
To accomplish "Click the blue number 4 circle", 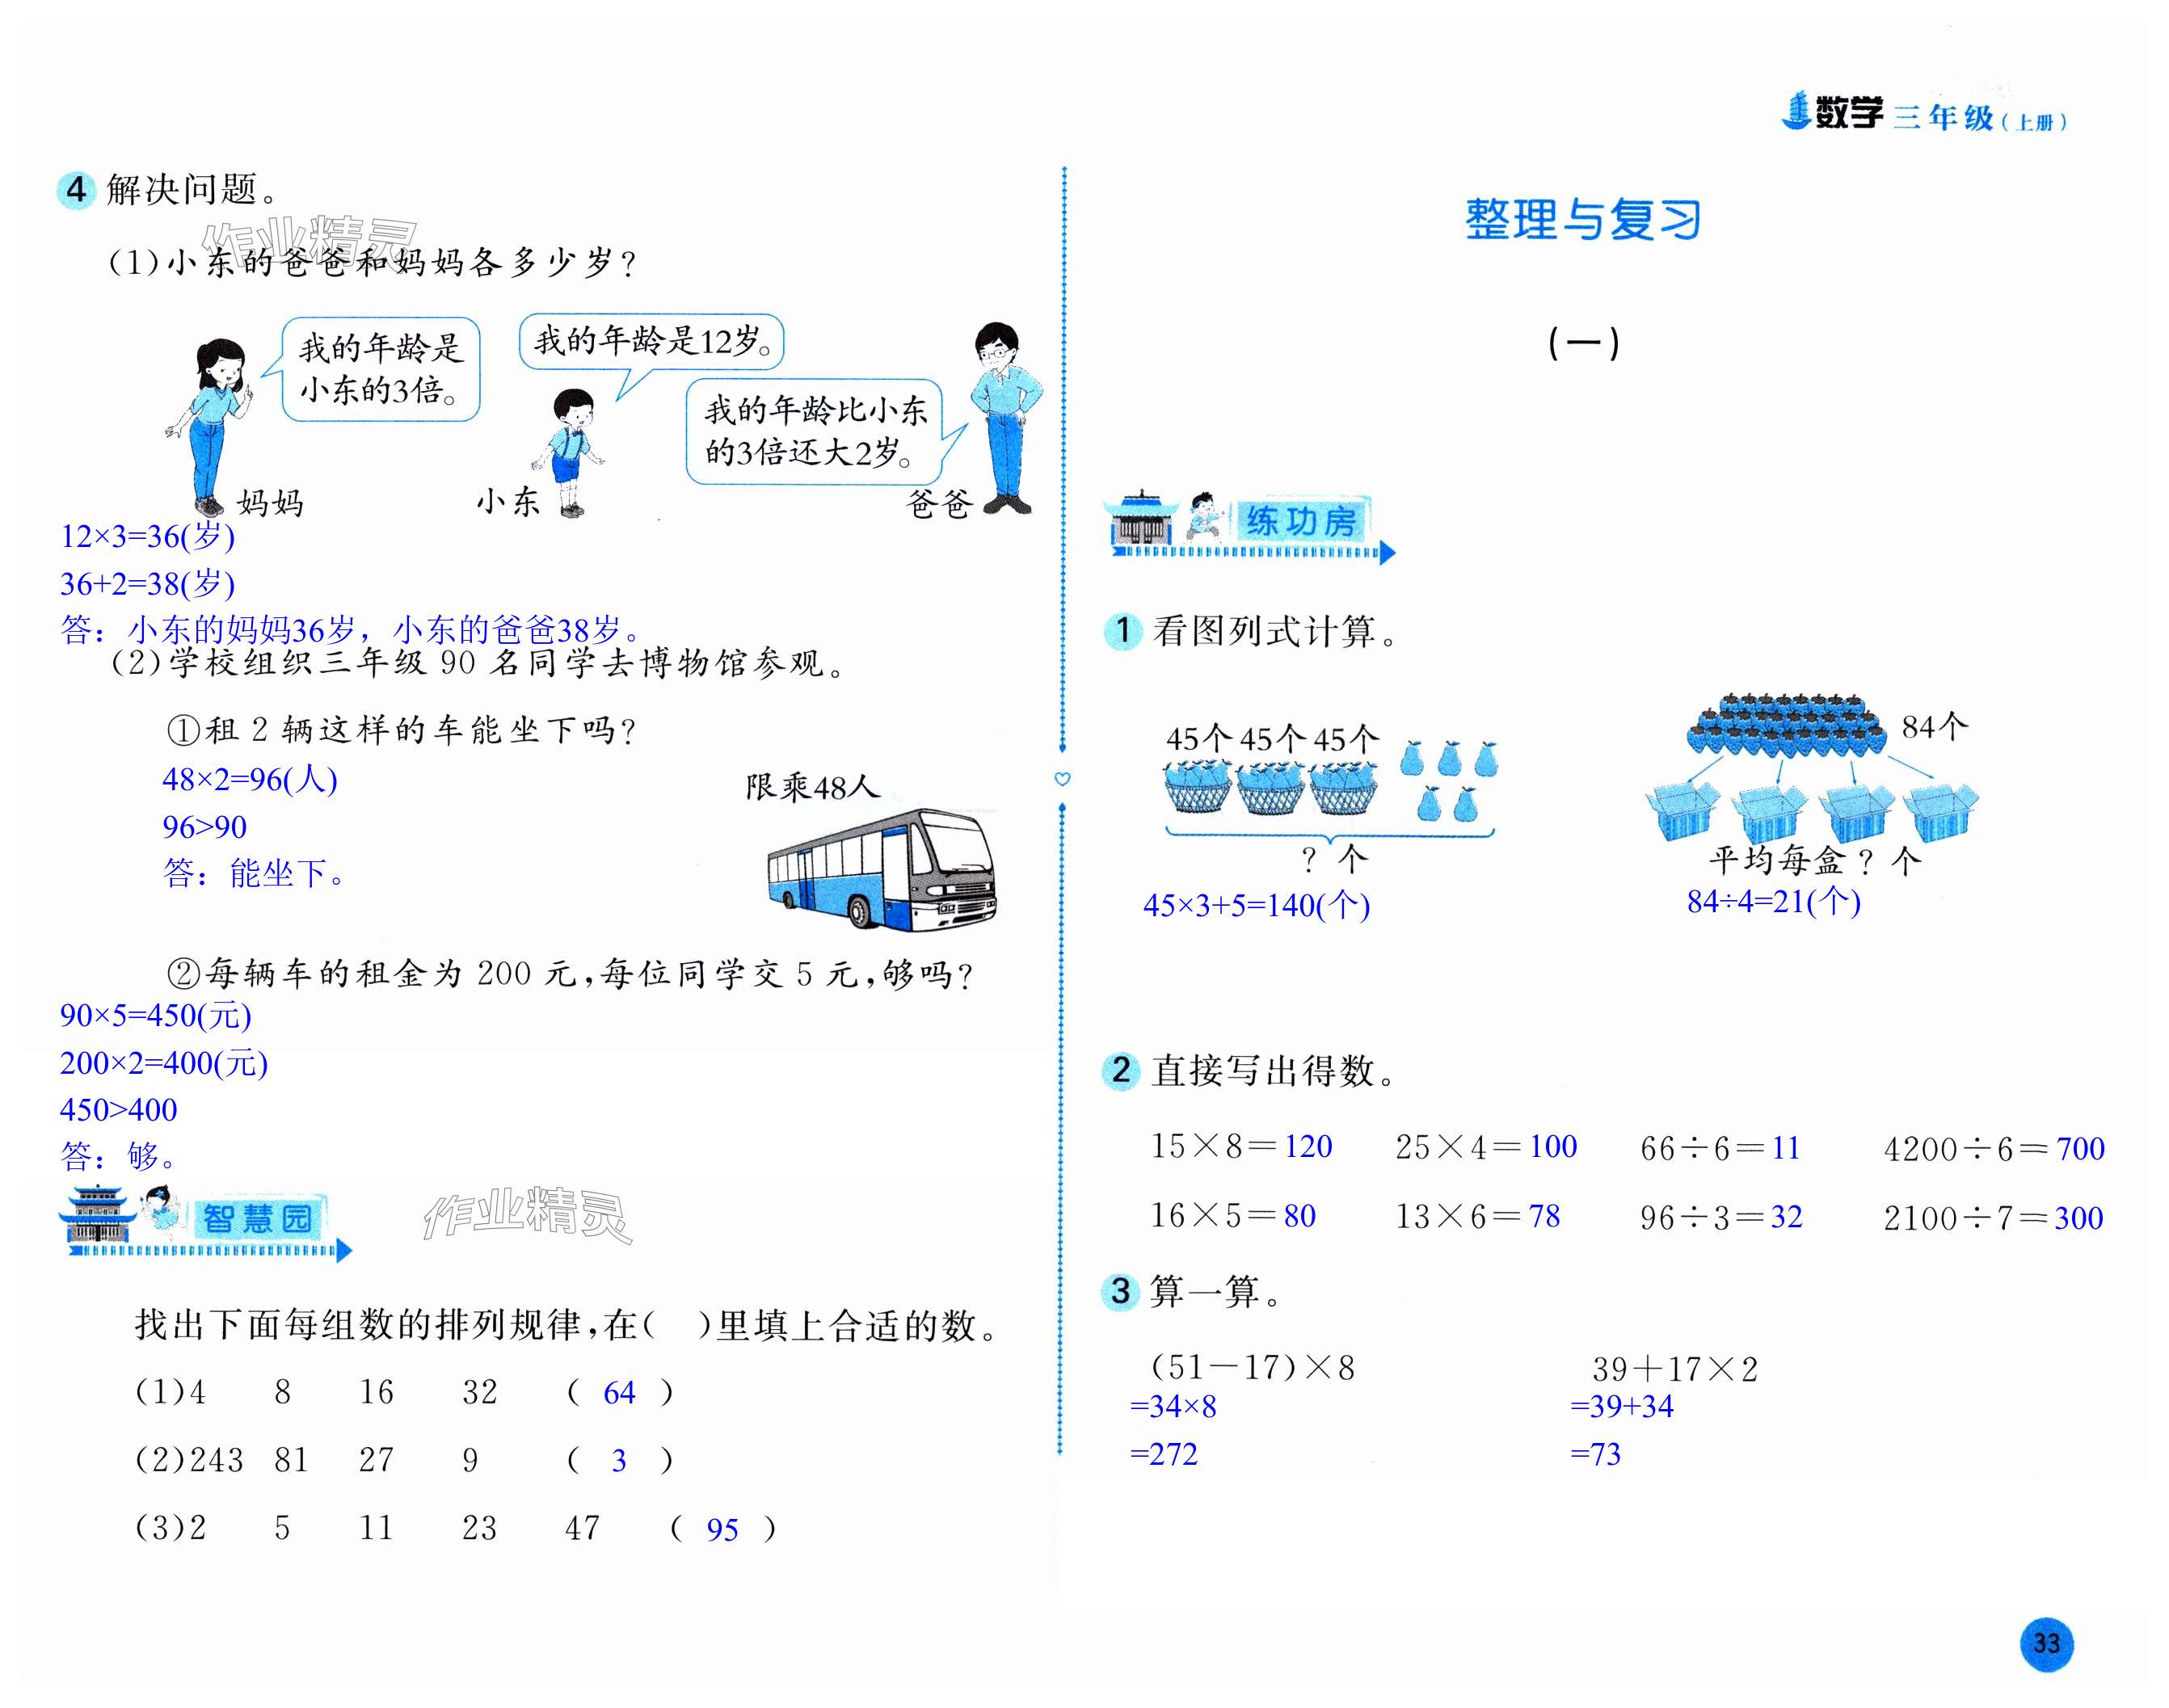I will (76, 189).
